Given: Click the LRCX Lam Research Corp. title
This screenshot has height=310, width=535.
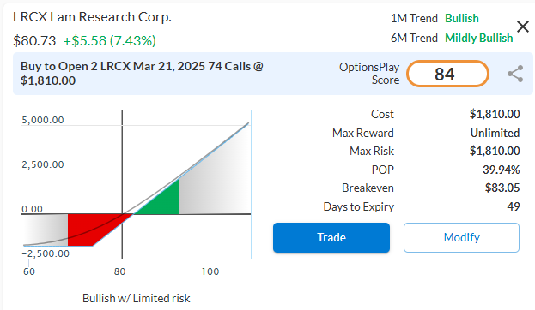Looking at the screenshot, I should click(x=92, y=17).
